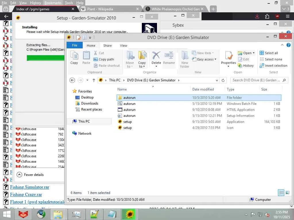The image size is (294, 220).
Task: Collapse with the Fewer details button
Action: click(x=30, y=174)
